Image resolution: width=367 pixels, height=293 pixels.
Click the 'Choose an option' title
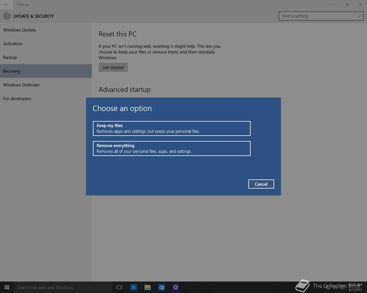click(122, 108)
